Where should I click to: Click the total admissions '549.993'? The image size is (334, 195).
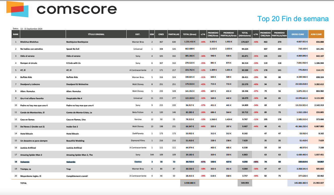[245, 183]
